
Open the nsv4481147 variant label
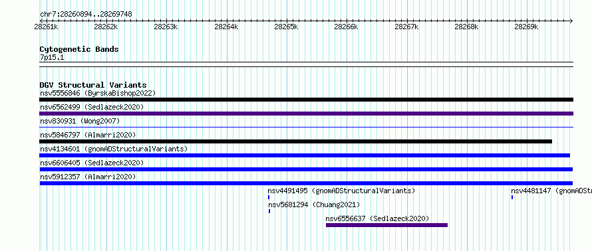click(551, 191)
